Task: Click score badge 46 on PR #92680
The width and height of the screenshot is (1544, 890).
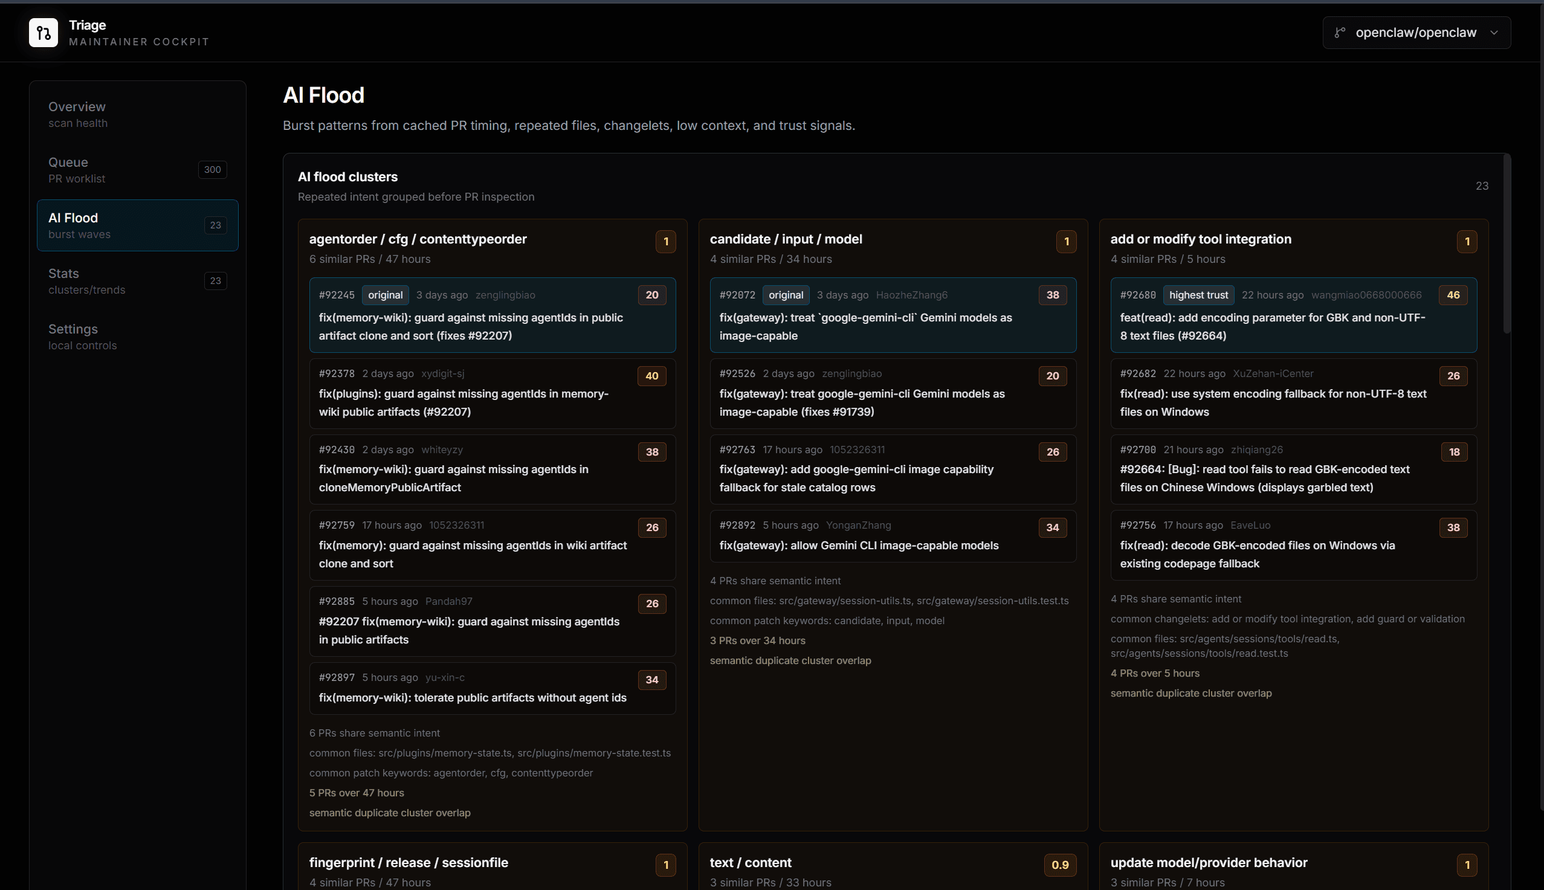Action: 1453,295
